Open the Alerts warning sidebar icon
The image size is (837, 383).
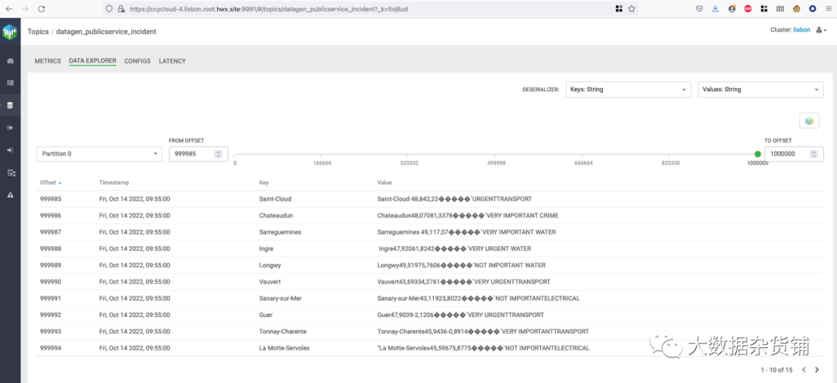click(10, 195)
